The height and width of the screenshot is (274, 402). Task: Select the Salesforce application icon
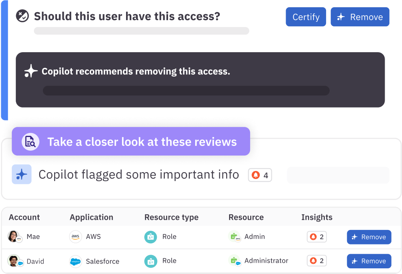(75, 261)
